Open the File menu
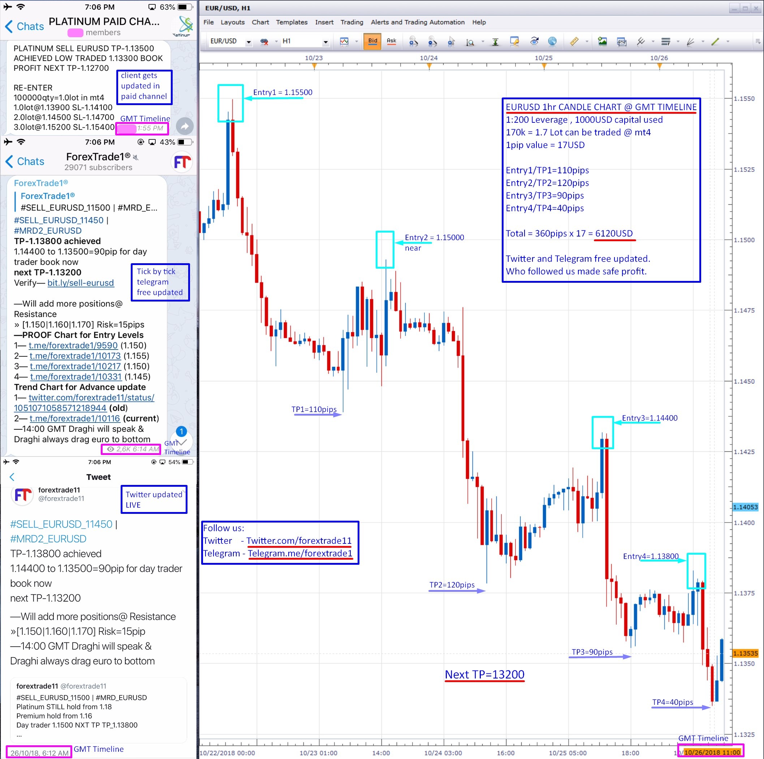Screen dimensions: 764x759 (208, 22)
